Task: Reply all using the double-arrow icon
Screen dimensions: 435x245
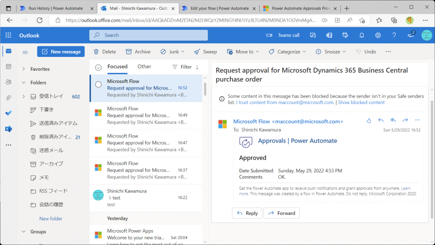Action: [393, 120]
